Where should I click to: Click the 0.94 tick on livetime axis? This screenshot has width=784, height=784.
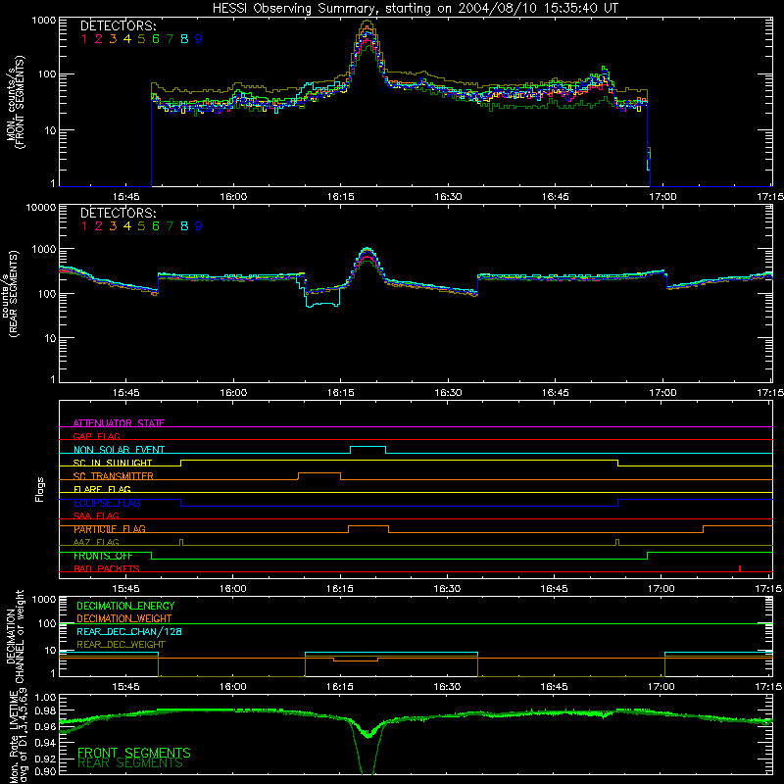[x=46, y=742]
